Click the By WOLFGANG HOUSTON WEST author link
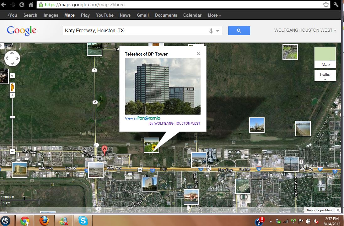The image size is (344, 226). click(175, 123)
